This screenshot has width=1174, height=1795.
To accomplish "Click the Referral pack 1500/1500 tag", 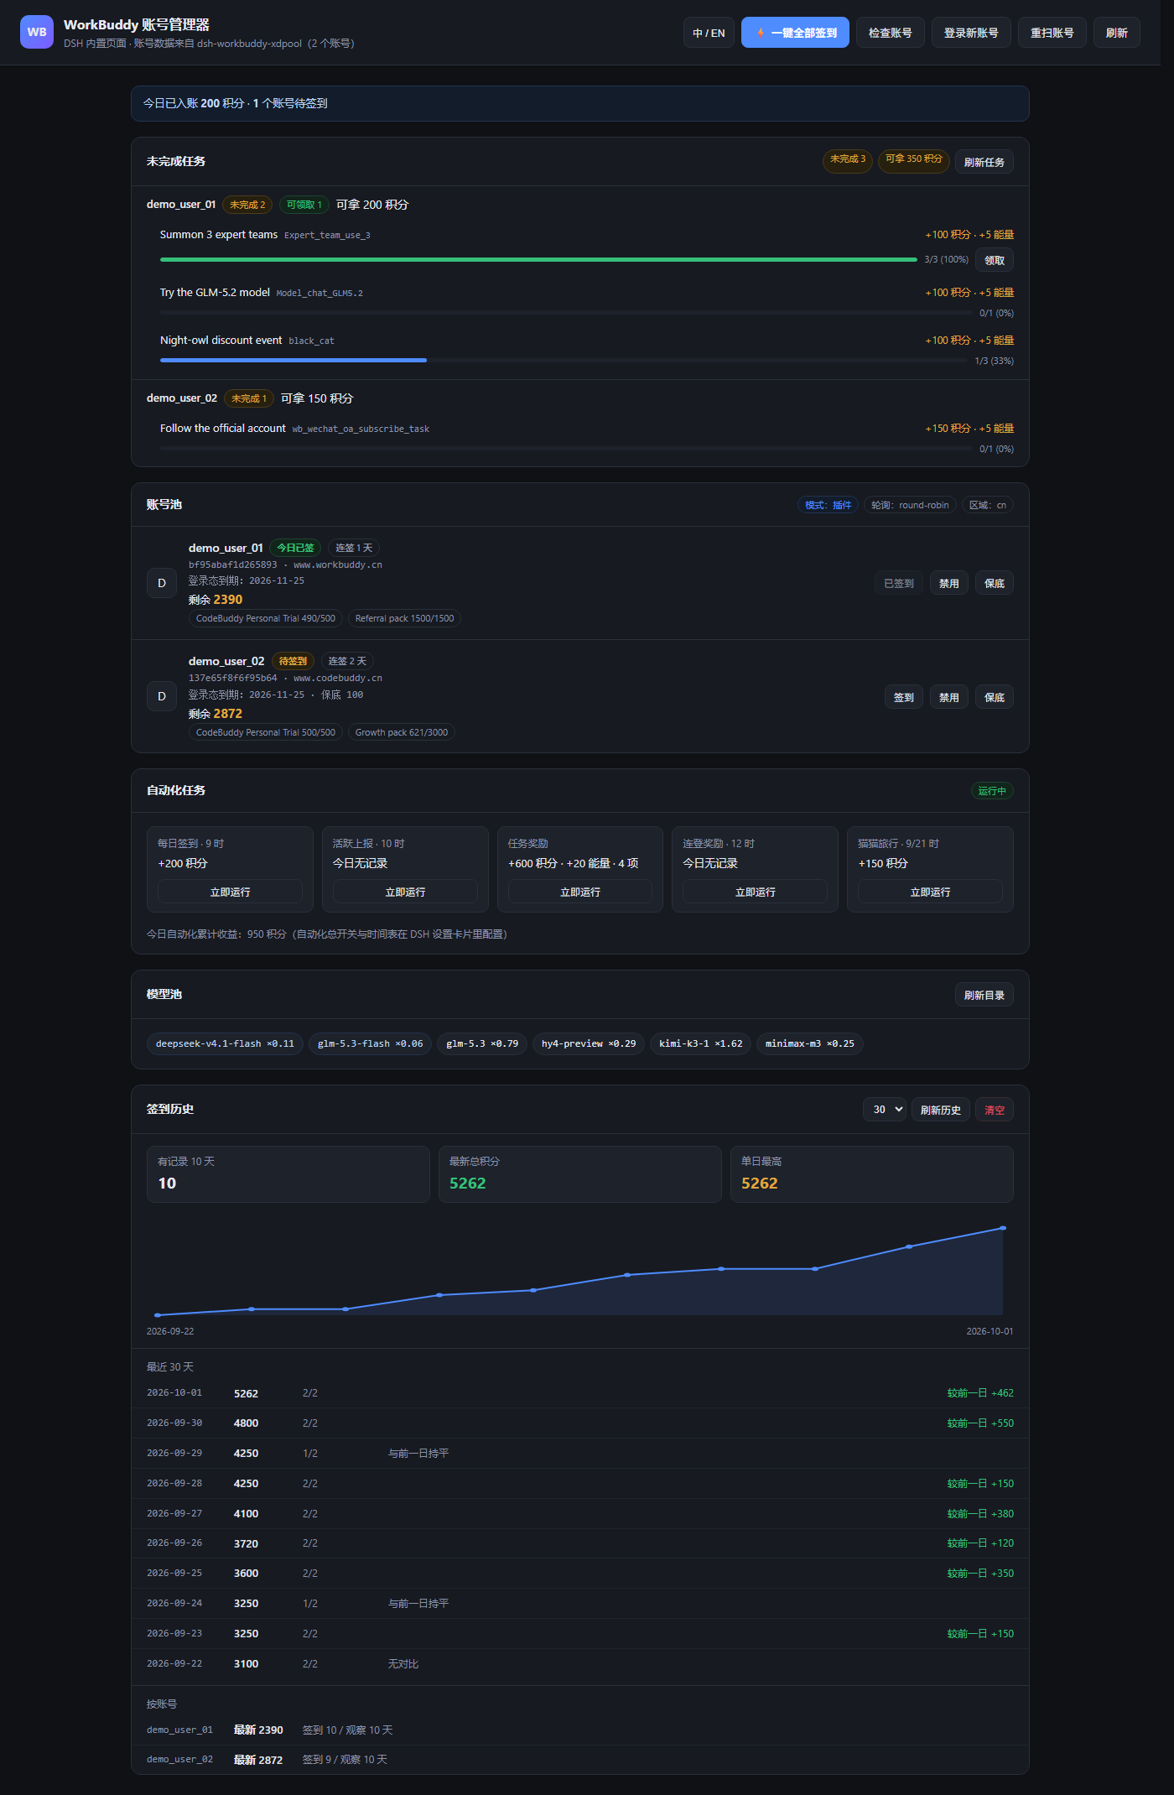I will click(404, 618).
